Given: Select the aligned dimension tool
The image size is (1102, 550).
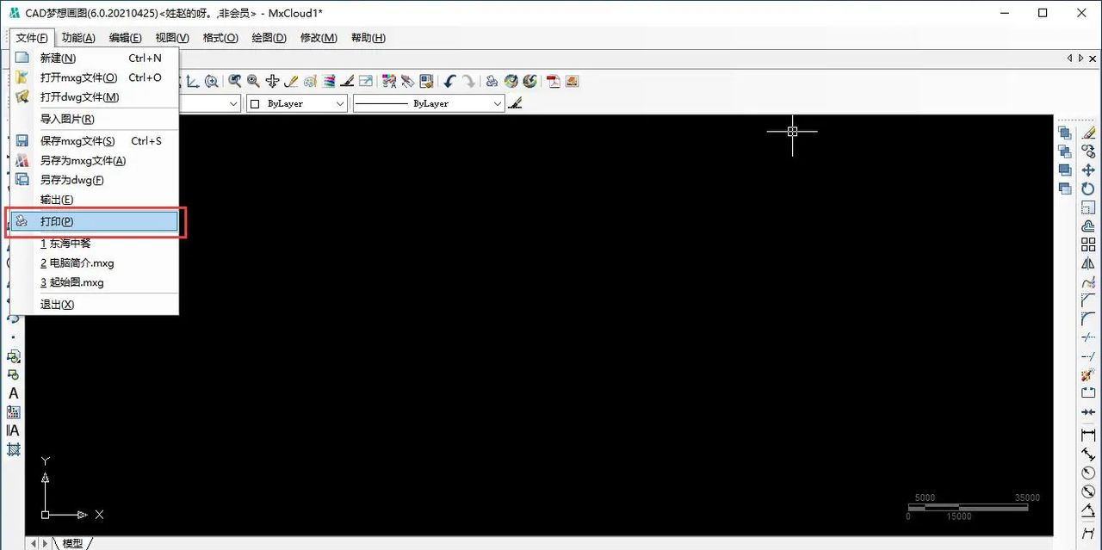Looking at the screenshot, I should click(x=1088, y=454).
